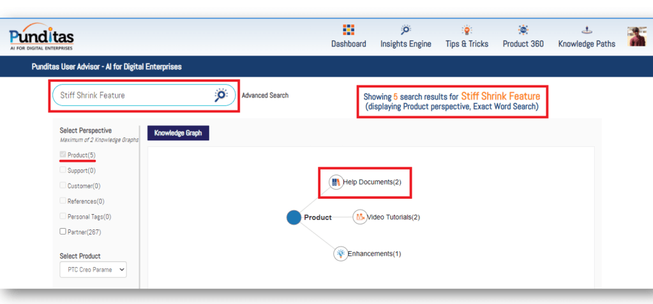Viewport: 653px width, 304px height.
Task: Click the Tips & Tricks lightbulb icon
Action: pyautogui.click(x=467, y=29)
